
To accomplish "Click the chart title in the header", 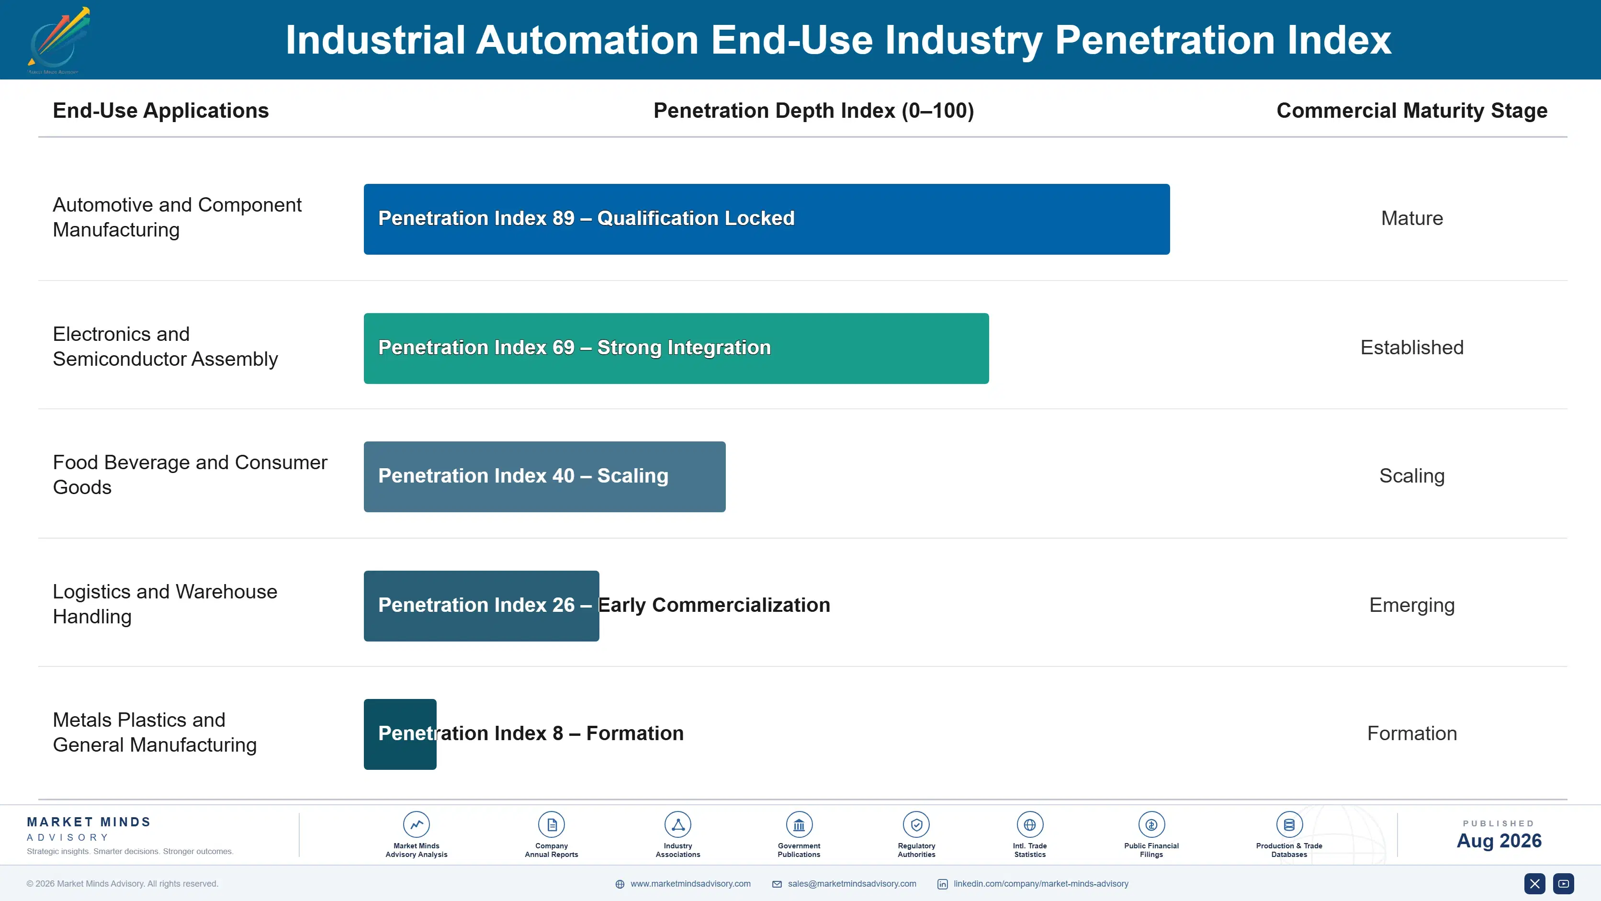I will (x=838, y=40).
